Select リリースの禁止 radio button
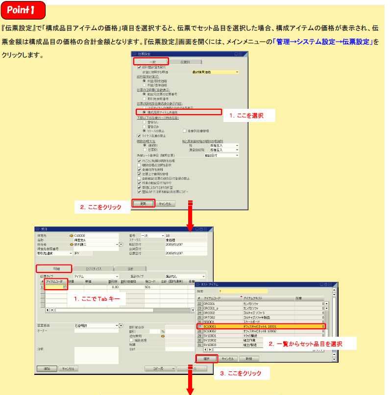 tap(145, 131)
